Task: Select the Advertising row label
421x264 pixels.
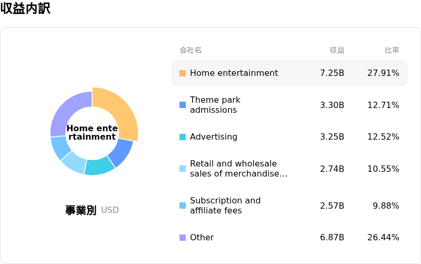Action: point(214,137)
